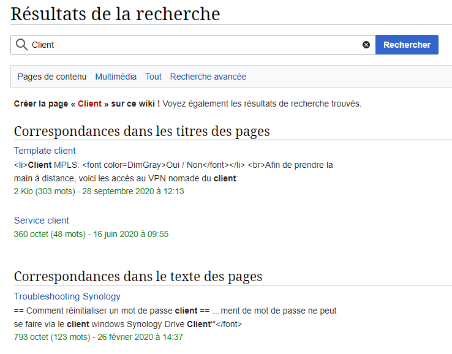Click heading Correspondances dans les titres des pages
This screenshot has width=452, height=354.
[x=142, y=132]
